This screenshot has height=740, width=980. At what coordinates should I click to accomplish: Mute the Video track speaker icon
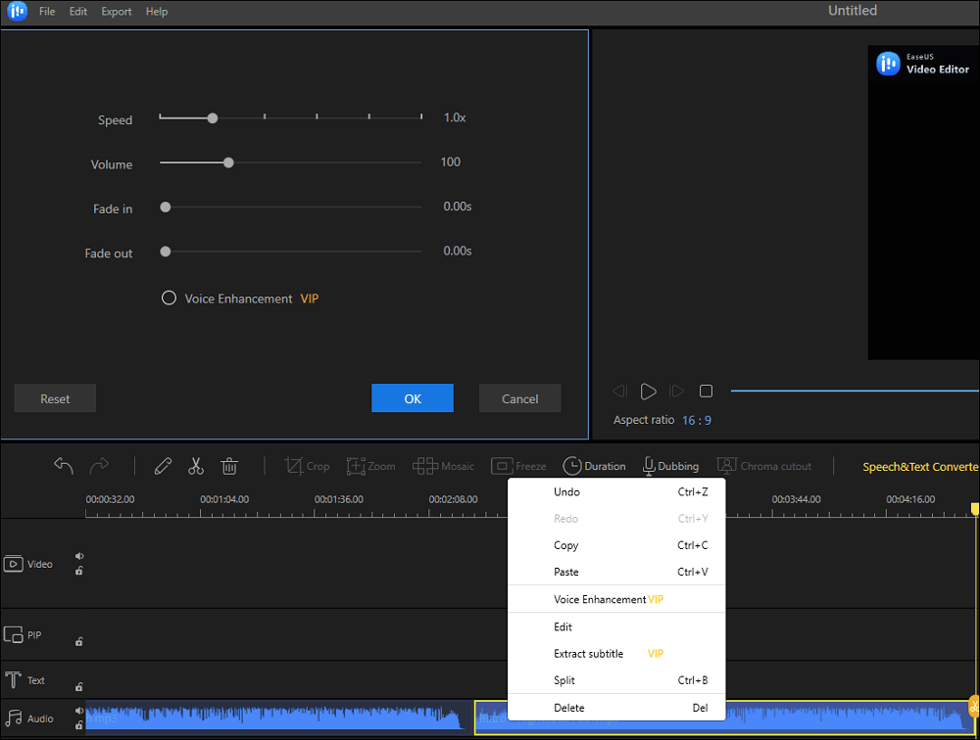click(x=79, y=556)
